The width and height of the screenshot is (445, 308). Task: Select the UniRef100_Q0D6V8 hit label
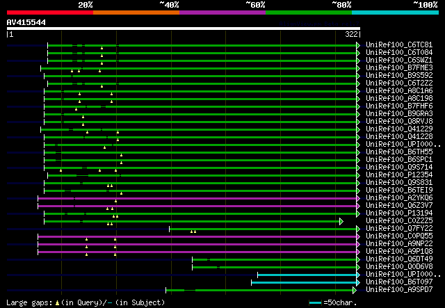click(x=398, y=267)
